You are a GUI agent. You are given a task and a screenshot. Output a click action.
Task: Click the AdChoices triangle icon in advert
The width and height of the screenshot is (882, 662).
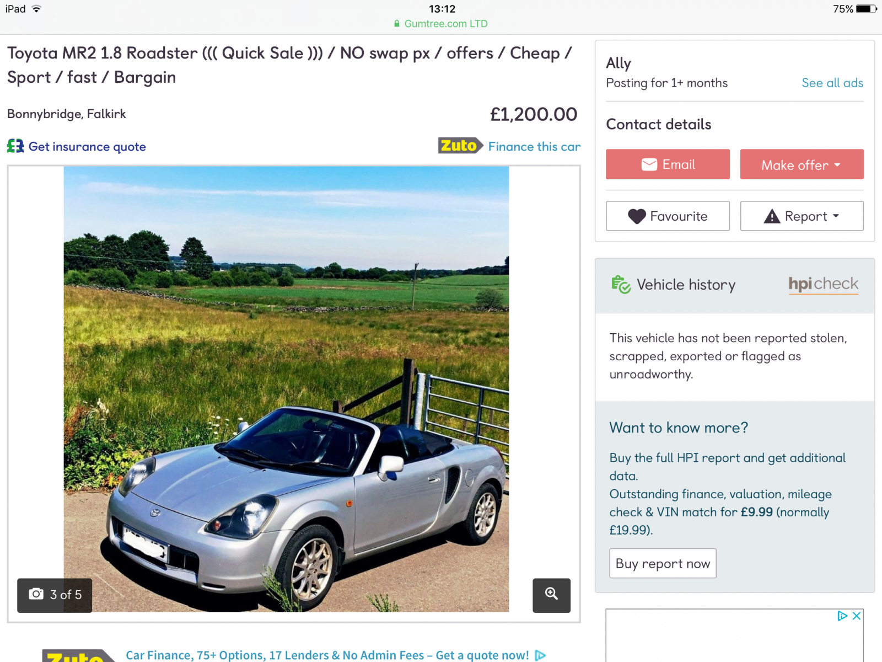(842, 616)
